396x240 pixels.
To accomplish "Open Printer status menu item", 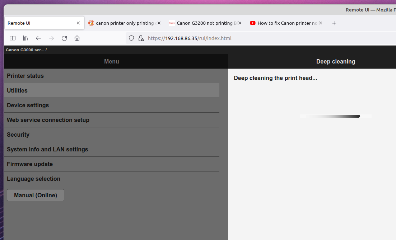I will (x=25, y=76).
